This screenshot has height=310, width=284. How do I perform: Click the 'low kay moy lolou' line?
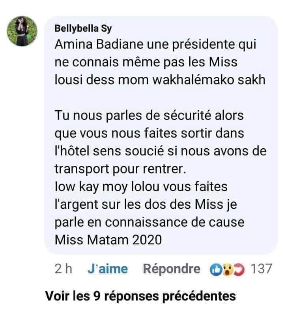point(141,185)
